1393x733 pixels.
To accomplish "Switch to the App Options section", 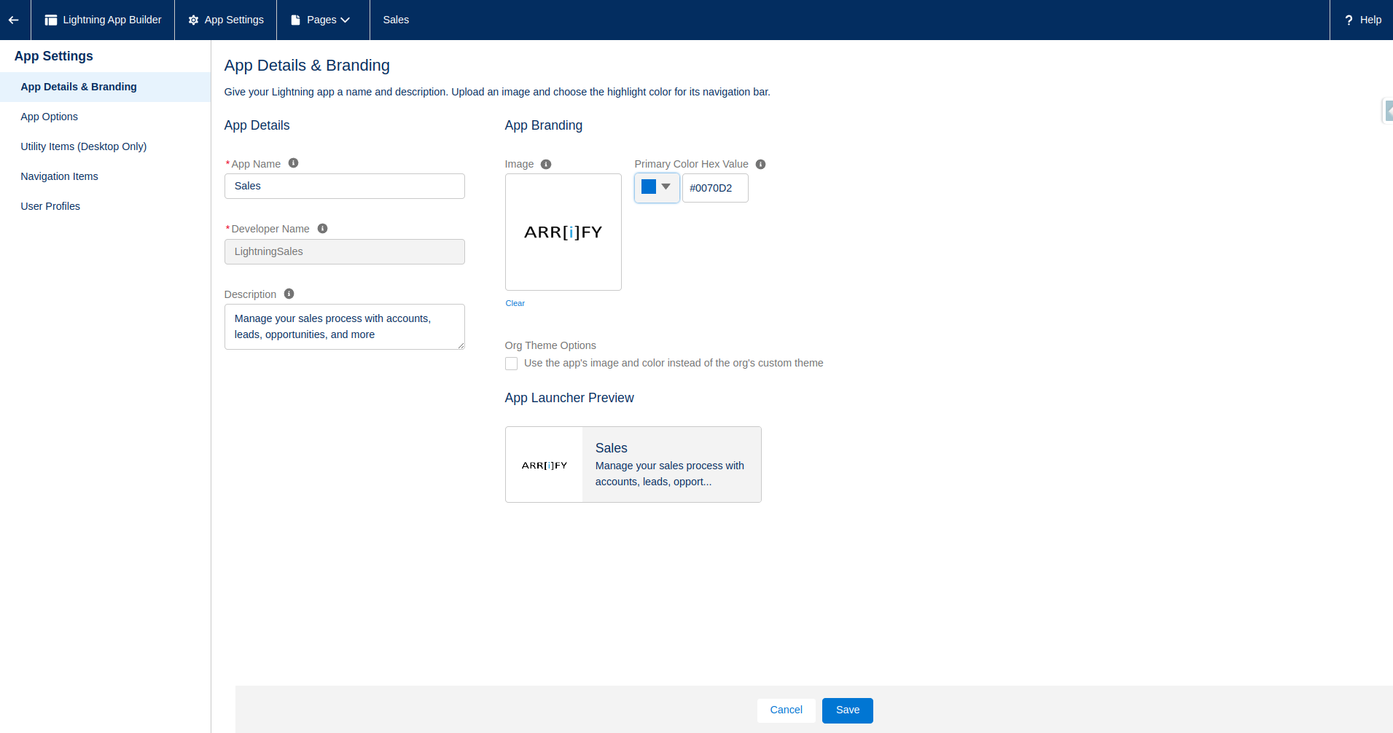I will pos(49,117).
